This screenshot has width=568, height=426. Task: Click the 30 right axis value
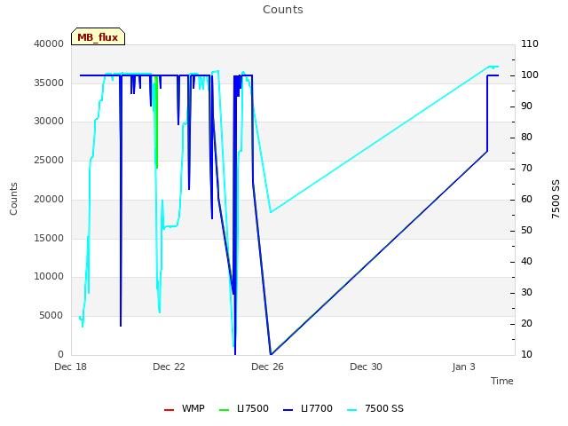click(526, 292)
